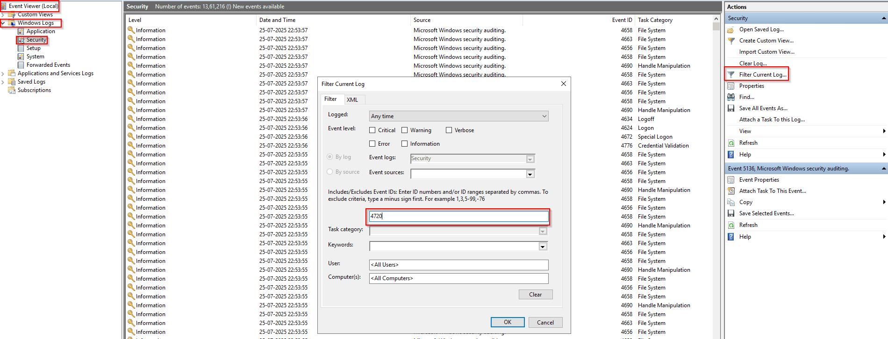888x339 pixels.
Task: Click the Filter Current Log funnel icon
Action: [731, 75]
